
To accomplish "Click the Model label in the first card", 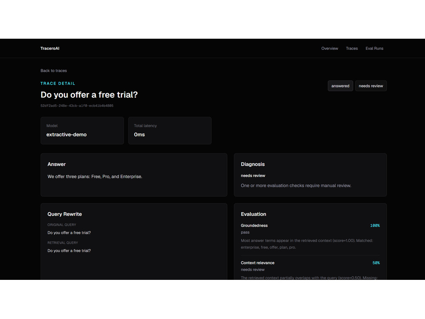I will 52,125.
